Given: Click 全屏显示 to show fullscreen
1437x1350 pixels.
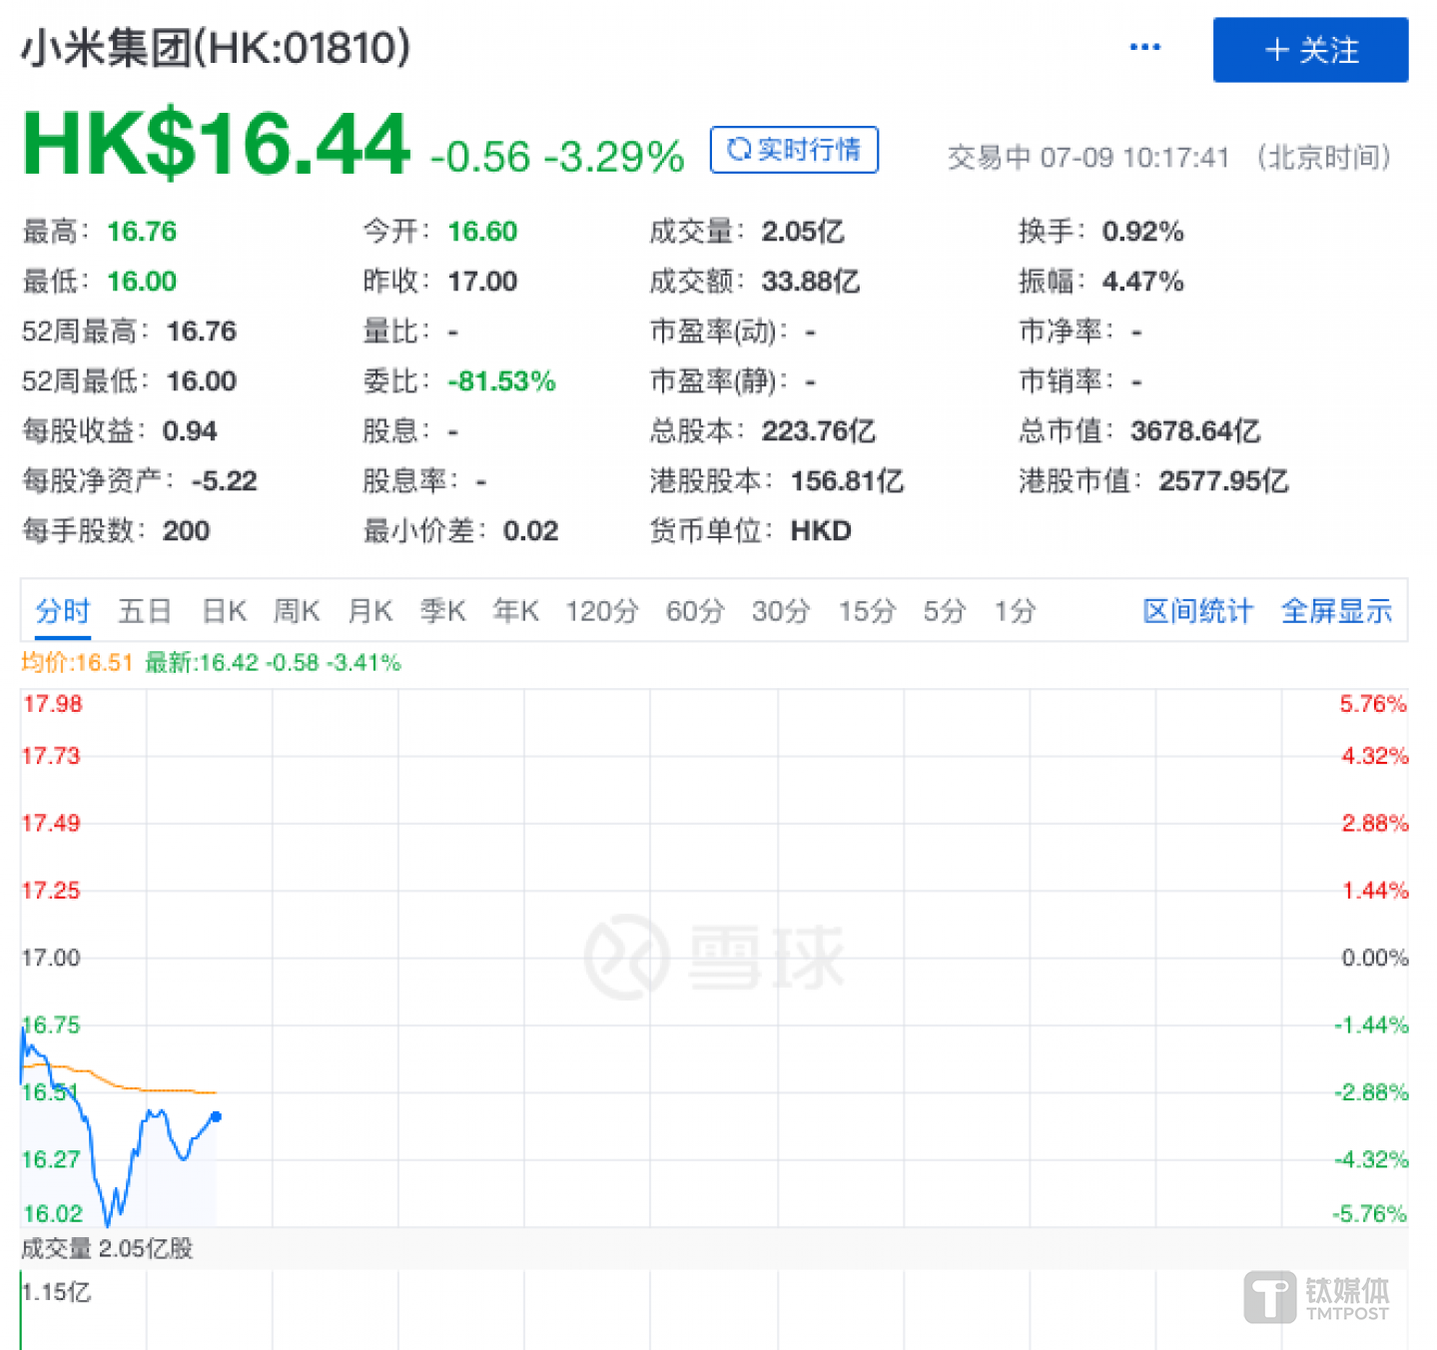Looking at the screenshot, I should 1336,611.
